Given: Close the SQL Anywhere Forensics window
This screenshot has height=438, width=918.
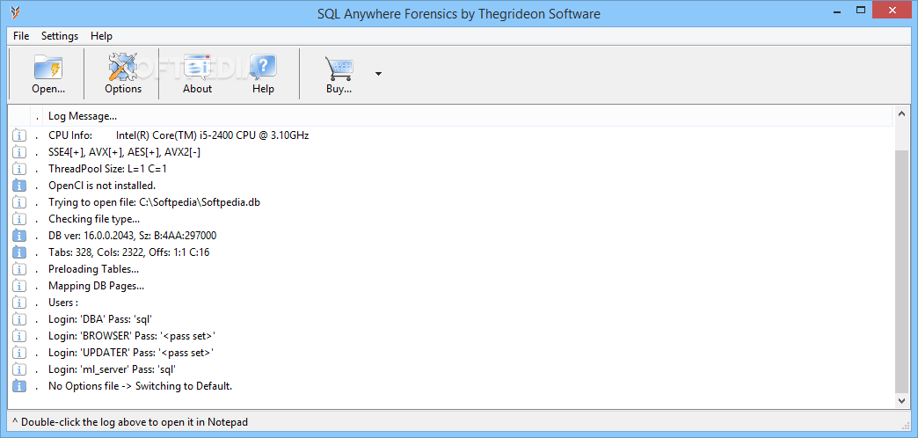Looking at the screenshot, I should click(892, 10).
